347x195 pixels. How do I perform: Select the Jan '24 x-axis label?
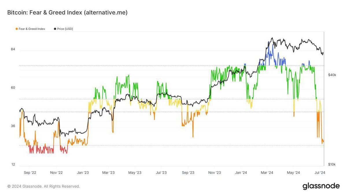[241, 173]
